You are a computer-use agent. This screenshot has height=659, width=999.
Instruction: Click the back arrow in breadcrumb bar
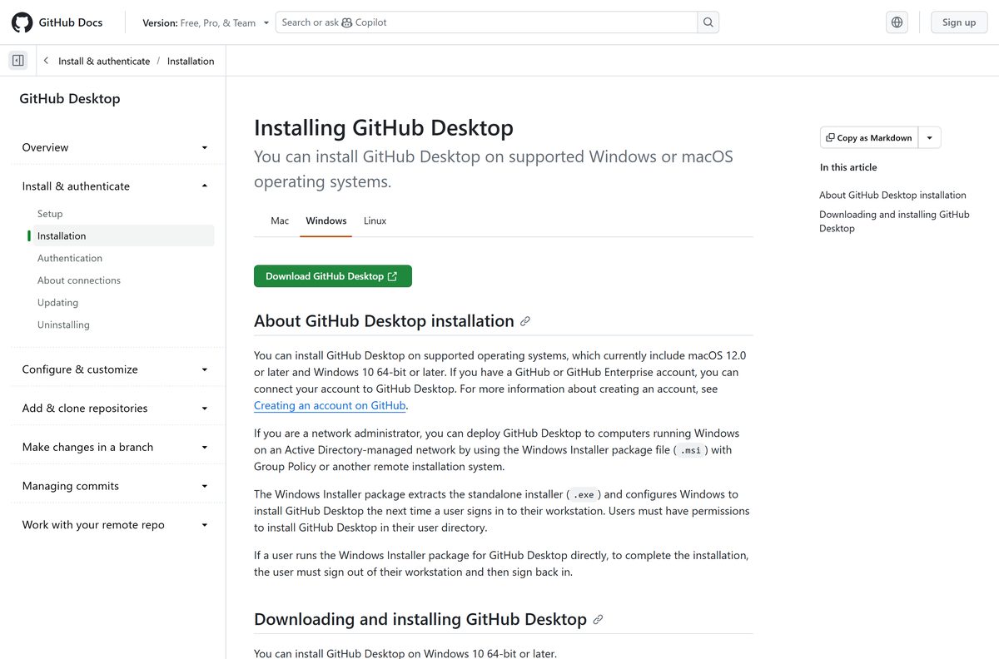tap(46, 61)
